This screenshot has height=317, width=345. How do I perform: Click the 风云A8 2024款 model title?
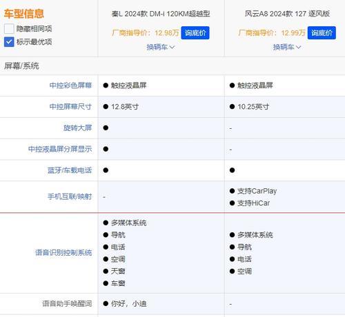click(287, 14)
